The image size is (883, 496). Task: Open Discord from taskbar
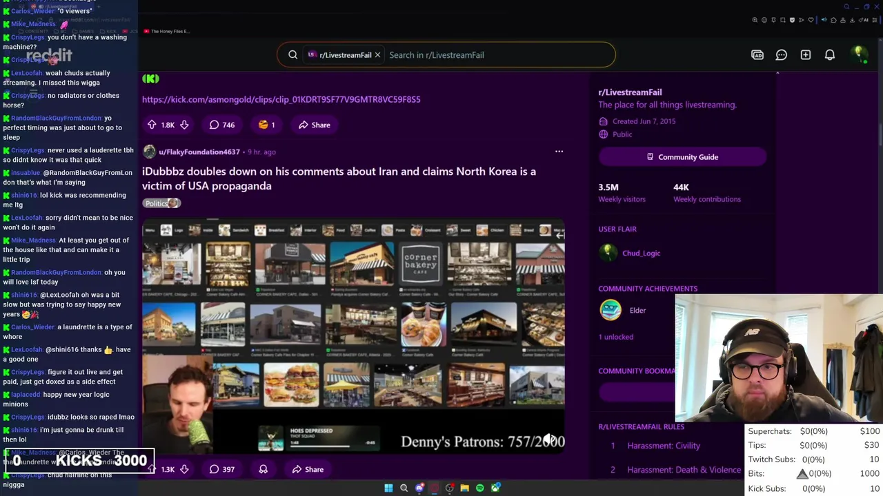point(419,488)
